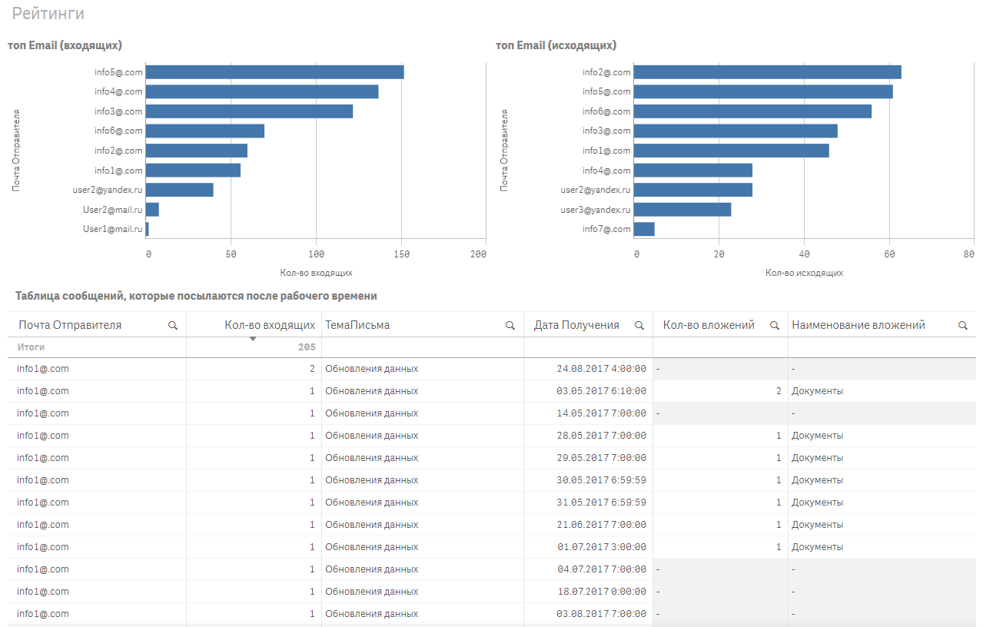This screenshot has height=627, width=983.
Task: Click the sort arrow under Кол-во входящих
Action: tap(252, 339)
